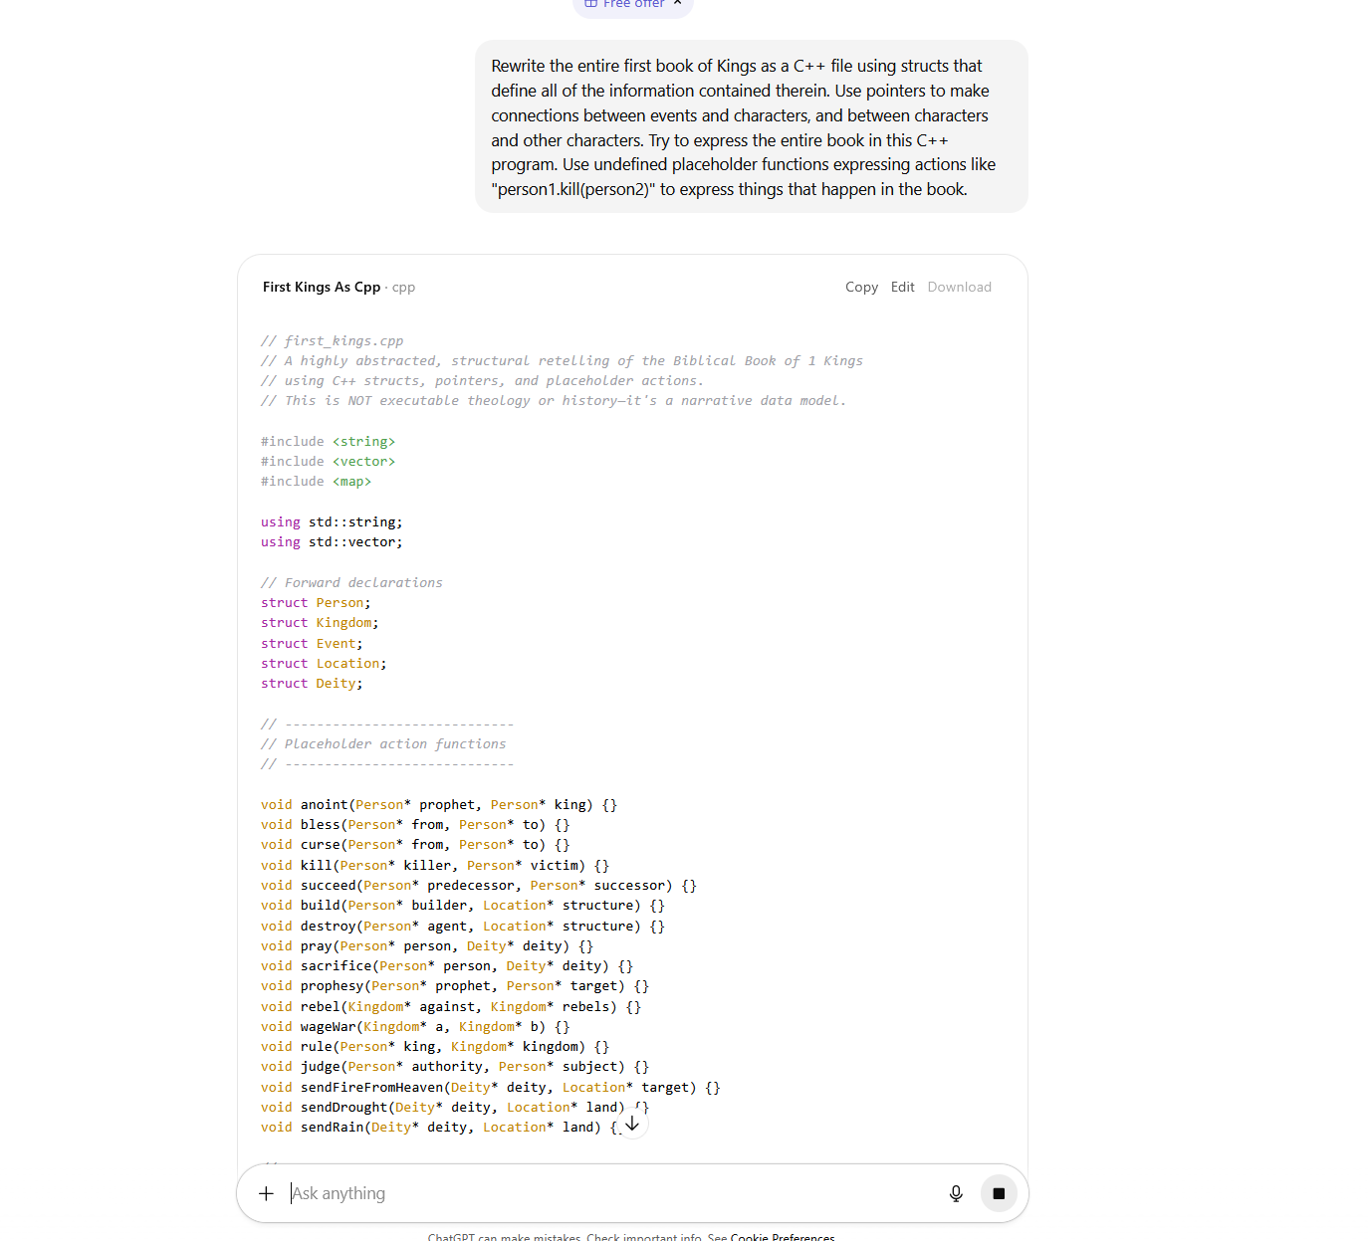Image resolution: width=1368 pixels, height=1241 pixels.
Task: Click the "void build" function line
Action: pos(464,905)
